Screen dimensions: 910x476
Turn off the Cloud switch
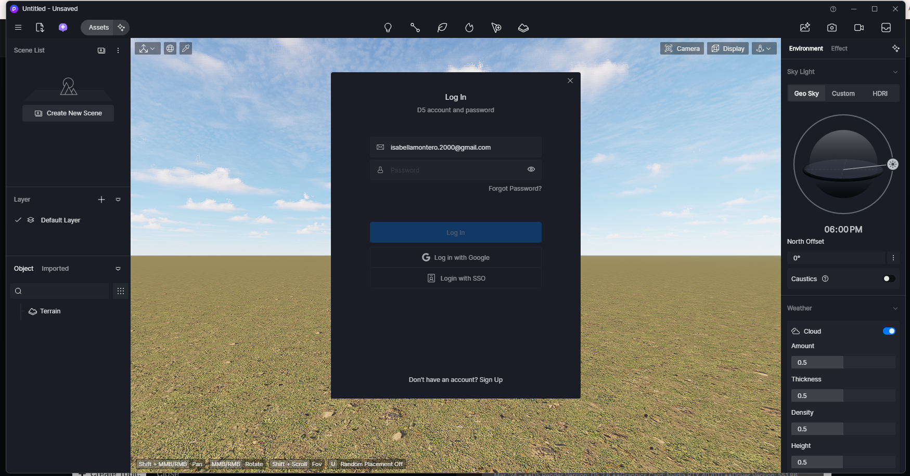889,332
